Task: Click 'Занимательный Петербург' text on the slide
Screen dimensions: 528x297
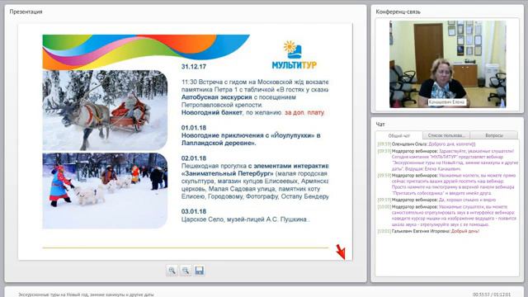Action: click(228, 174)
